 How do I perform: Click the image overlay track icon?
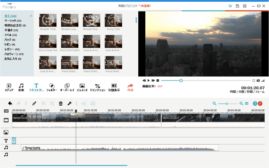pyautogui.click(x=6, y=132)
